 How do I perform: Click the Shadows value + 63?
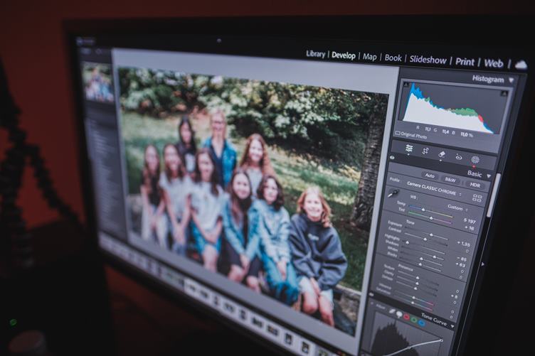click(460, 265)
